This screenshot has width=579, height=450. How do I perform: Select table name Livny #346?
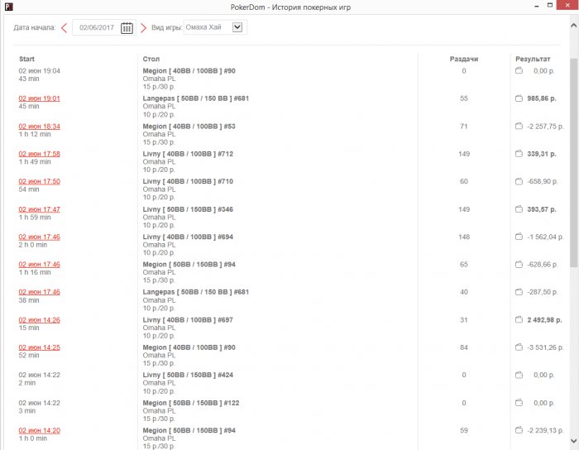[188, 209]
